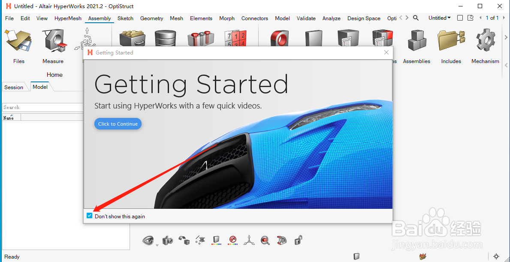Open the Design Space ribbon

364,18
